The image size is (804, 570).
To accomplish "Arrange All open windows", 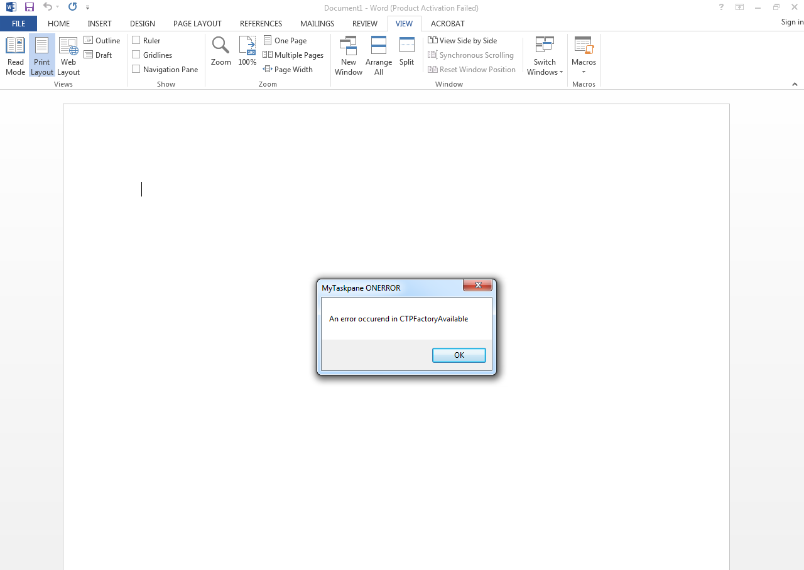I will [379, 55].
